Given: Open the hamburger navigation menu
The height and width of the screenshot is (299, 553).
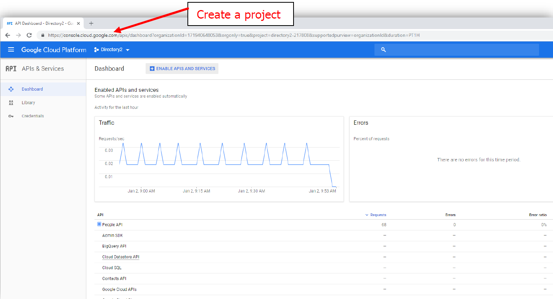Looking at the screenshot, I should point(11,50).
